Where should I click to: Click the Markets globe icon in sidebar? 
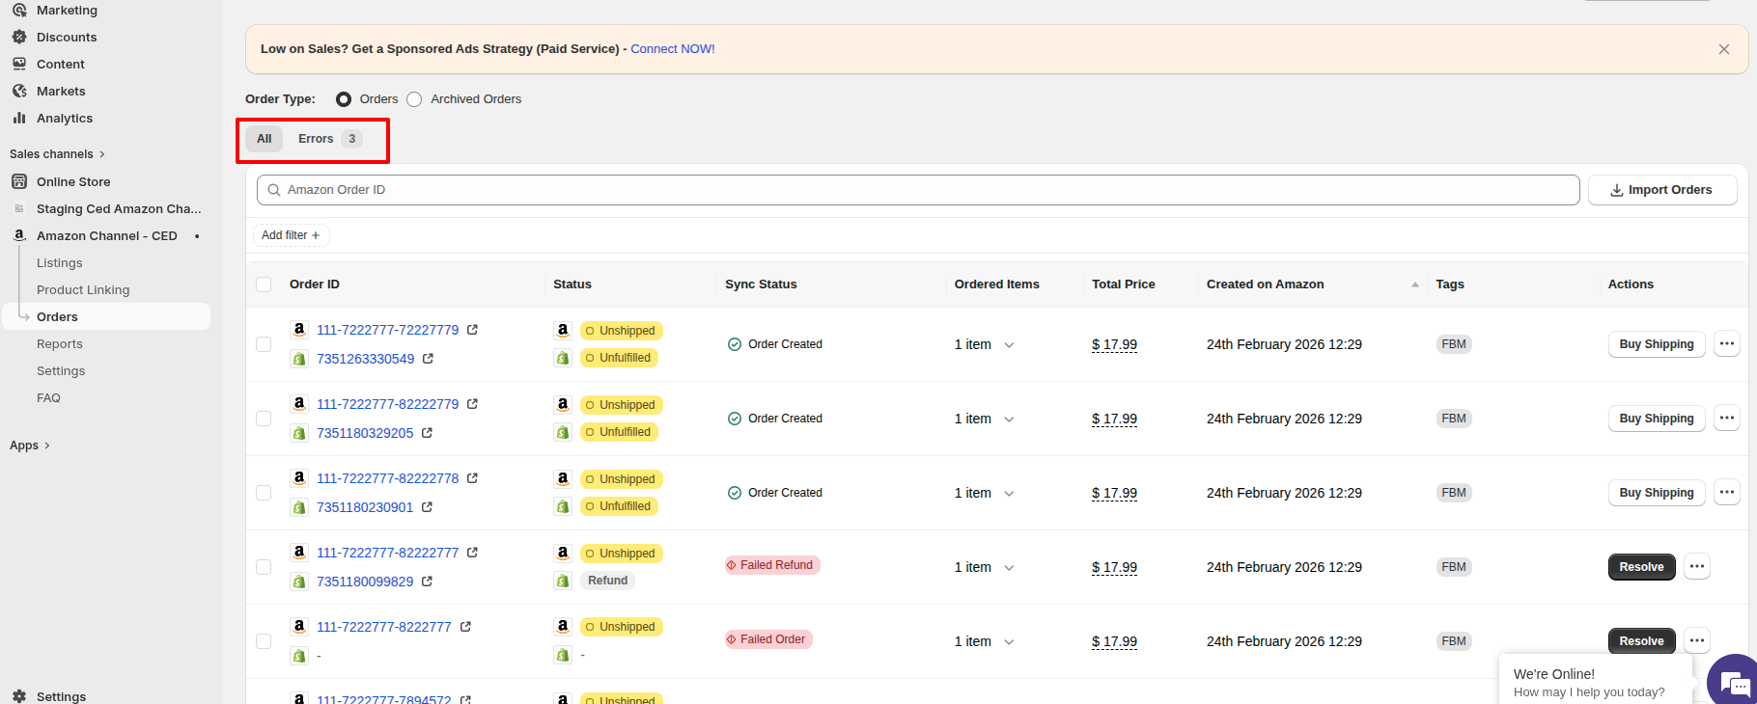click(19, 91)
